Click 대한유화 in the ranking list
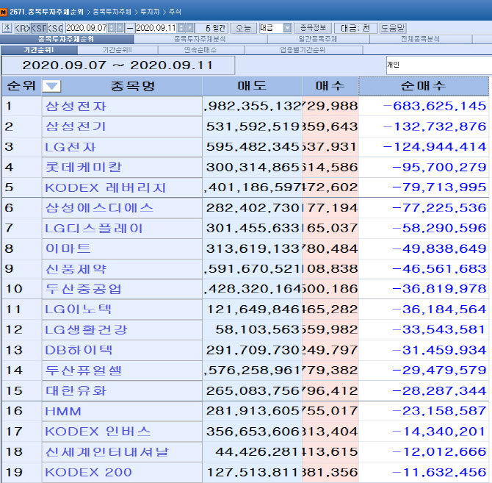This screenshot has height=483, width=492. (x=76, y=391)
